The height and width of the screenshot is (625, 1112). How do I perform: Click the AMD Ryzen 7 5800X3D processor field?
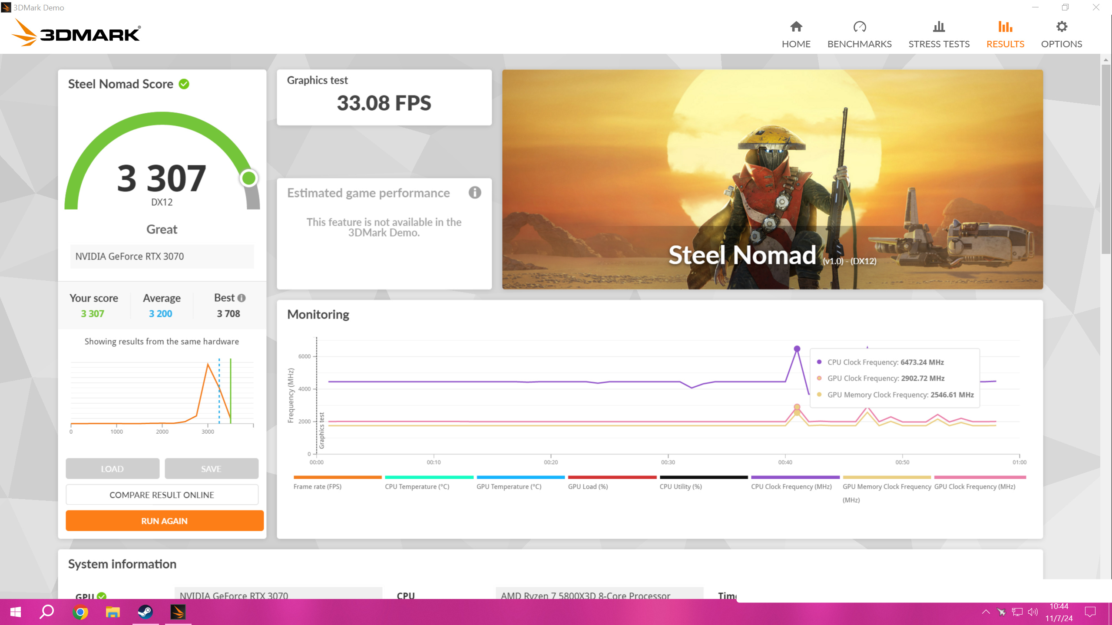click(x=599, y=593)
